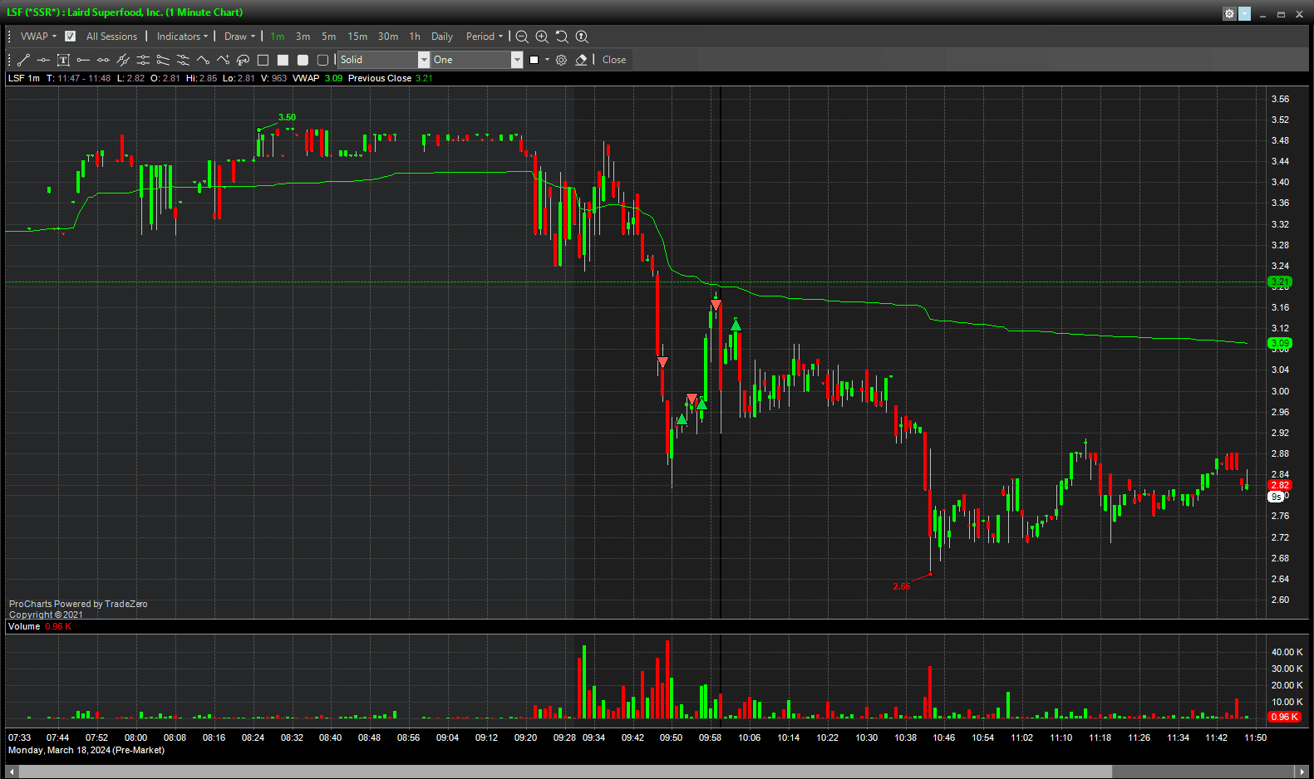
Task: Switch to the 1m timeframe
Action: (278, 37)
